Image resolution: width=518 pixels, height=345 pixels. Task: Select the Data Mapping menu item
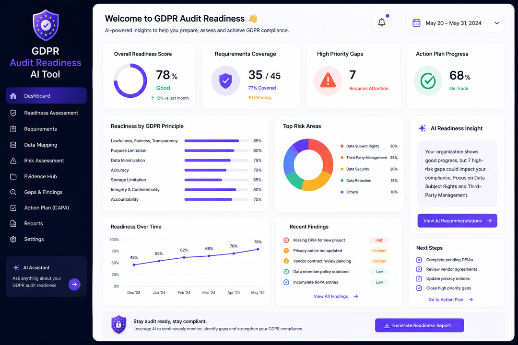click(x=46, y=145)
